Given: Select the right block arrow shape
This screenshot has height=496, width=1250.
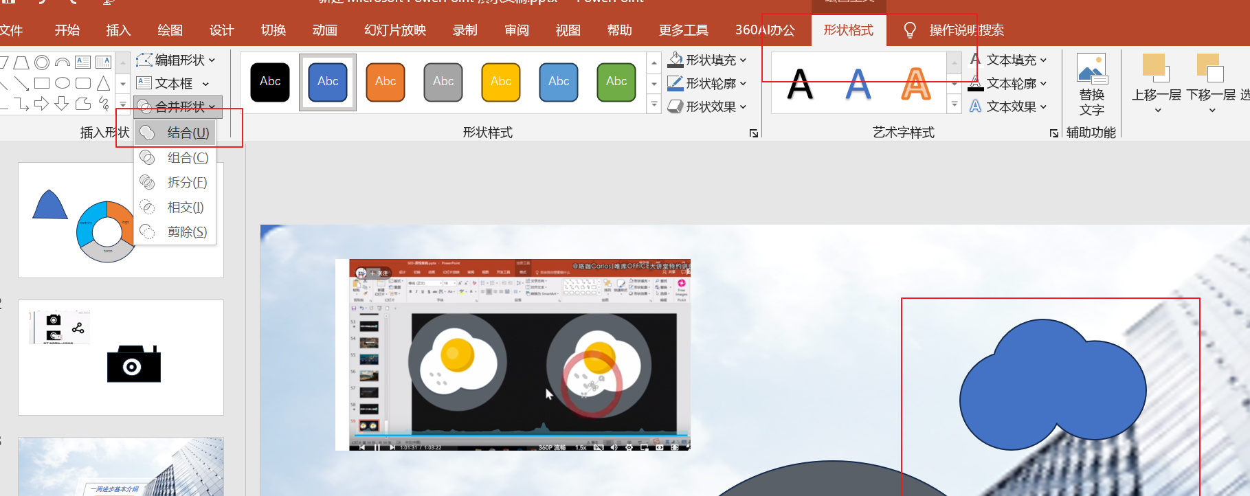Looking at the screenshot, I should coord(42,104).
